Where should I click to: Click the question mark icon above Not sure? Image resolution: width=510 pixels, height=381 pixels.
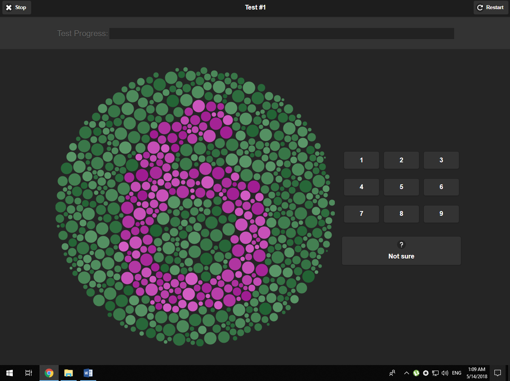click(x=401, y=245)
